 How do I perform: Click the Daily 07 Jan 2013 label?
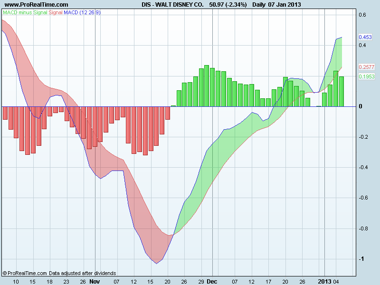(276, 5)
